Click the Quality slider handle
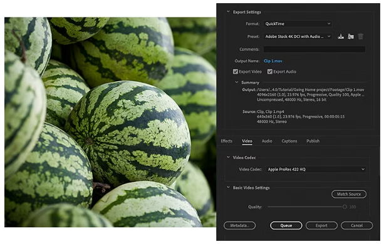Screen dimensions: 384x244 pyautogui.click(x=345, y=207)
